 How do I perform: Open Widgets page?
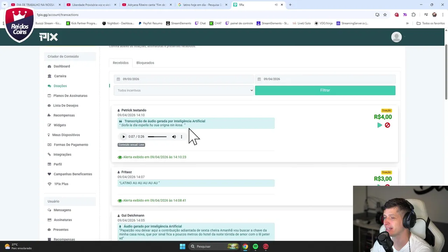59,125
